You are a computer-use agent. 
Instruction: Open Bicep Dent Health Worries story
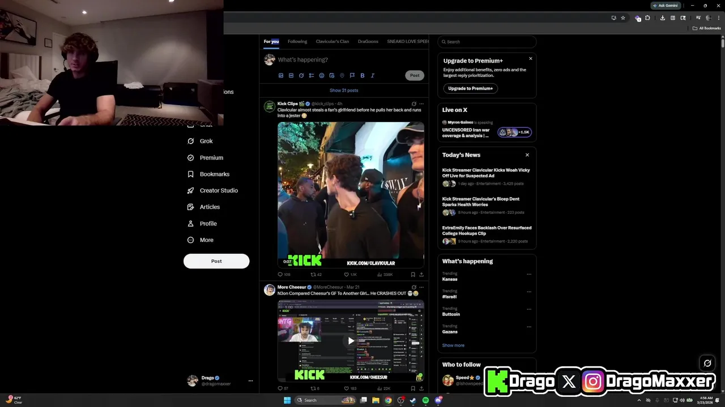point(487,205)
